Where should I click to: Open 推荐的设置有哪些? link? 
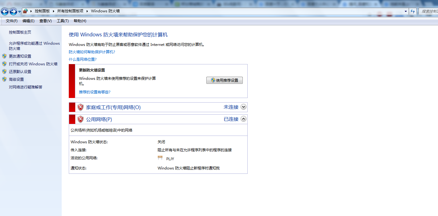95,92
